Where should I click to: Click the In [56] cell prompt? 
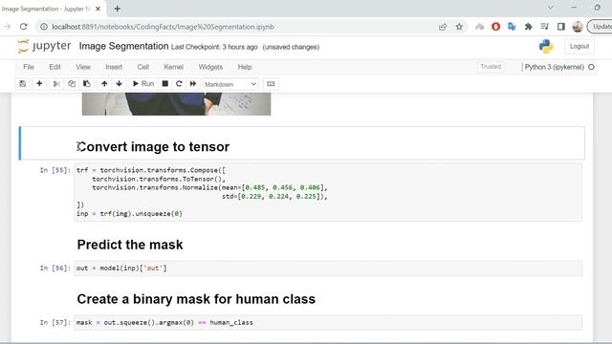click(x=55, y=269)
